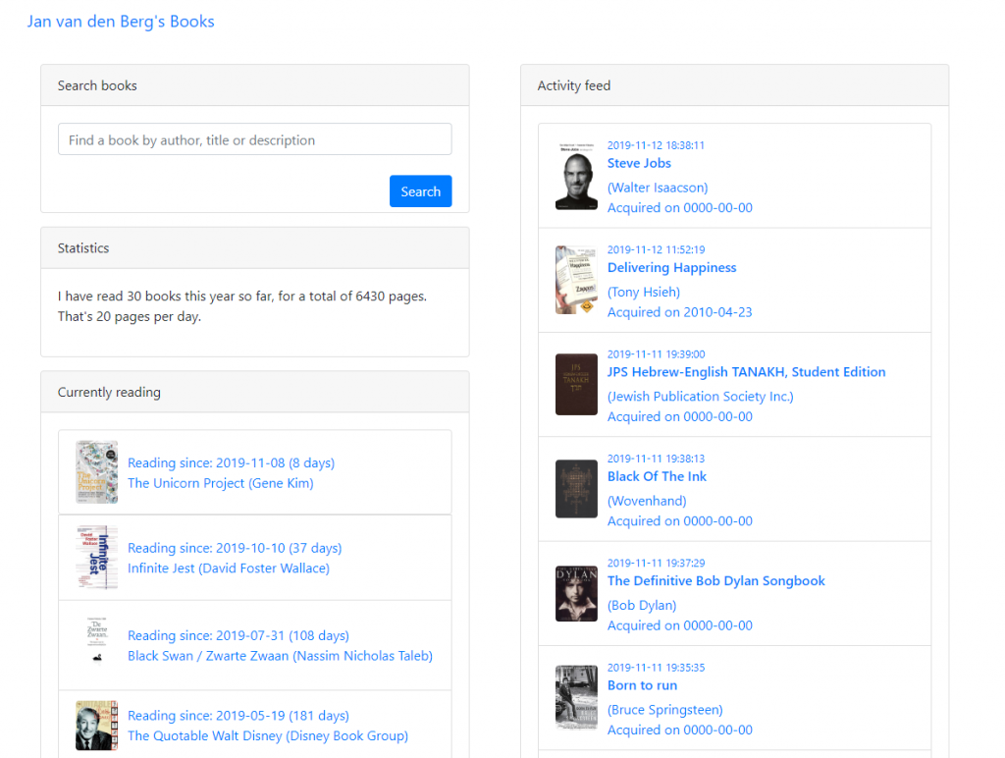
Task: Select the Black Of The Ink cover
Action: pyautogui.click(x=576, y=489)
